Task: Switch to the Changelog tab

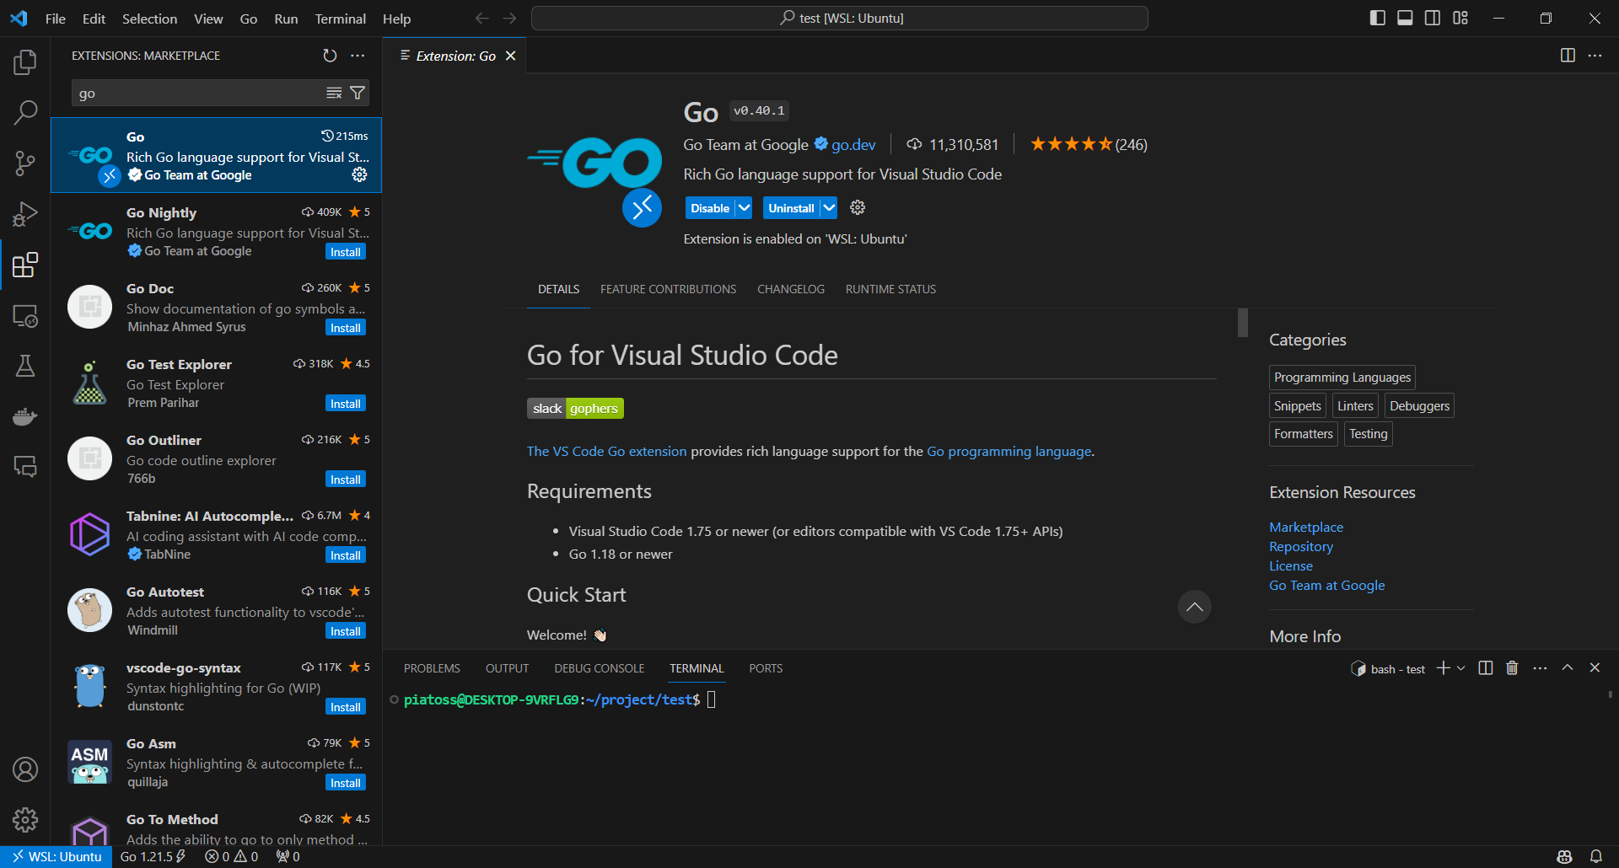Action: point(791,289)
